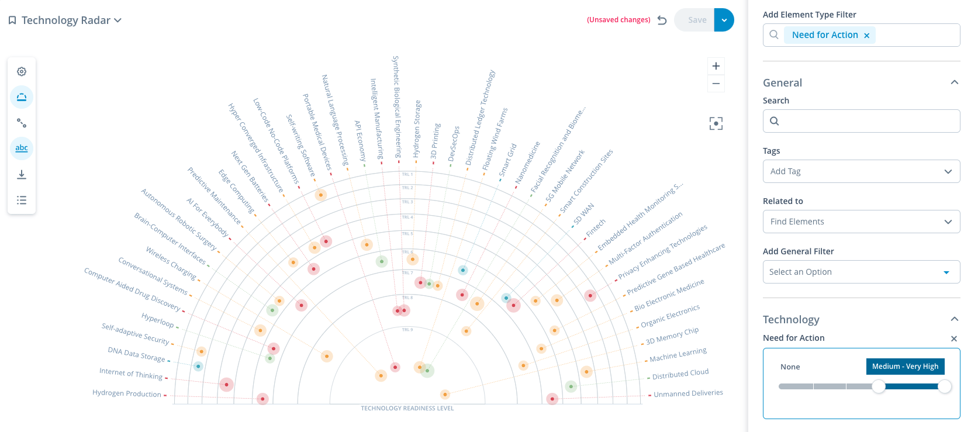Collapse the Technology section

[x=955, y=319]
